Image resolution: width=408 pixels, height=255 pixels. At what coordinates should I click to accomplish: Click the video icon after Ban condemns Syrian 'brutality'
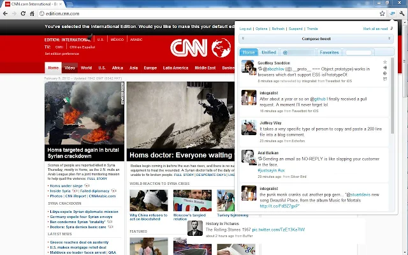coord(110,222)
